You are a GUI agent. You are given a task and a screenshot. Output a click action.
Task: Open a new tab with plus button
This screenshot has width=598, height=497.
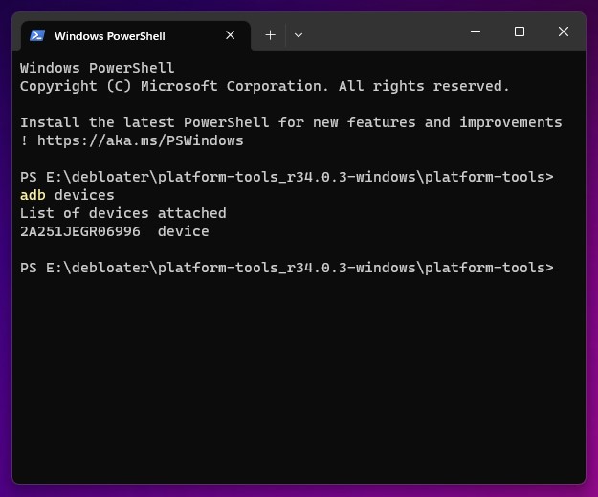270,35
